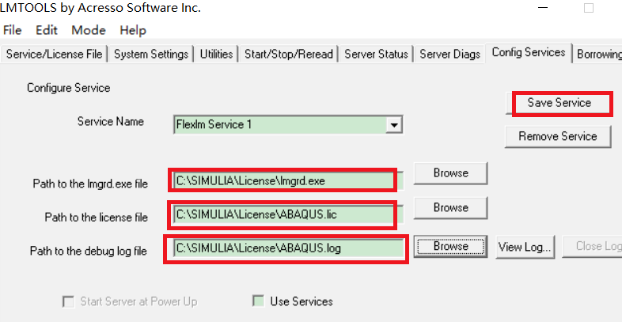Open the Help menu
Viewport: 622px width, 322px height.
click(x=133, y=30)
